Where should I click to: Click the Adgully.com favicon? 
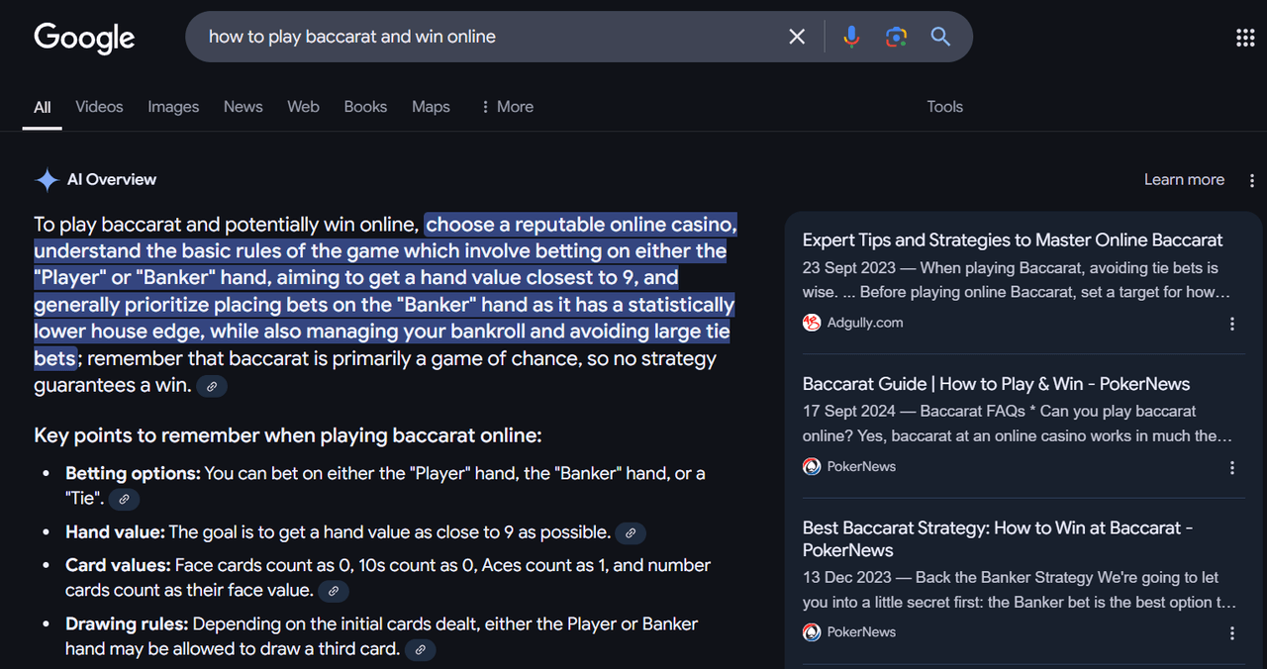[812, 323]
